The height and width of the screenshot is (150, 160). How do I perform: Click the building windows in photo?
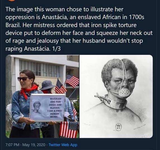pyautogui.click(x=39, y=68)
